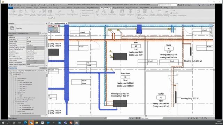The height and width of the screenshot is (125, 223).
Task: Select the Drainage Connection tool
Action: [152, 13]
